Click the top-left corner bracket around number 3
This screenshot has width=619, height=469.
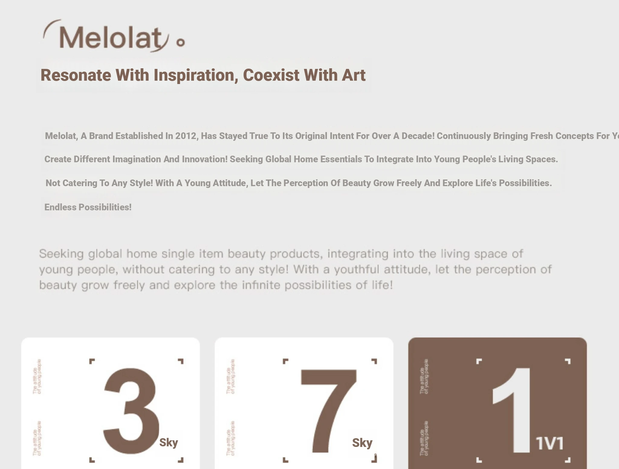tap(92, 361)
